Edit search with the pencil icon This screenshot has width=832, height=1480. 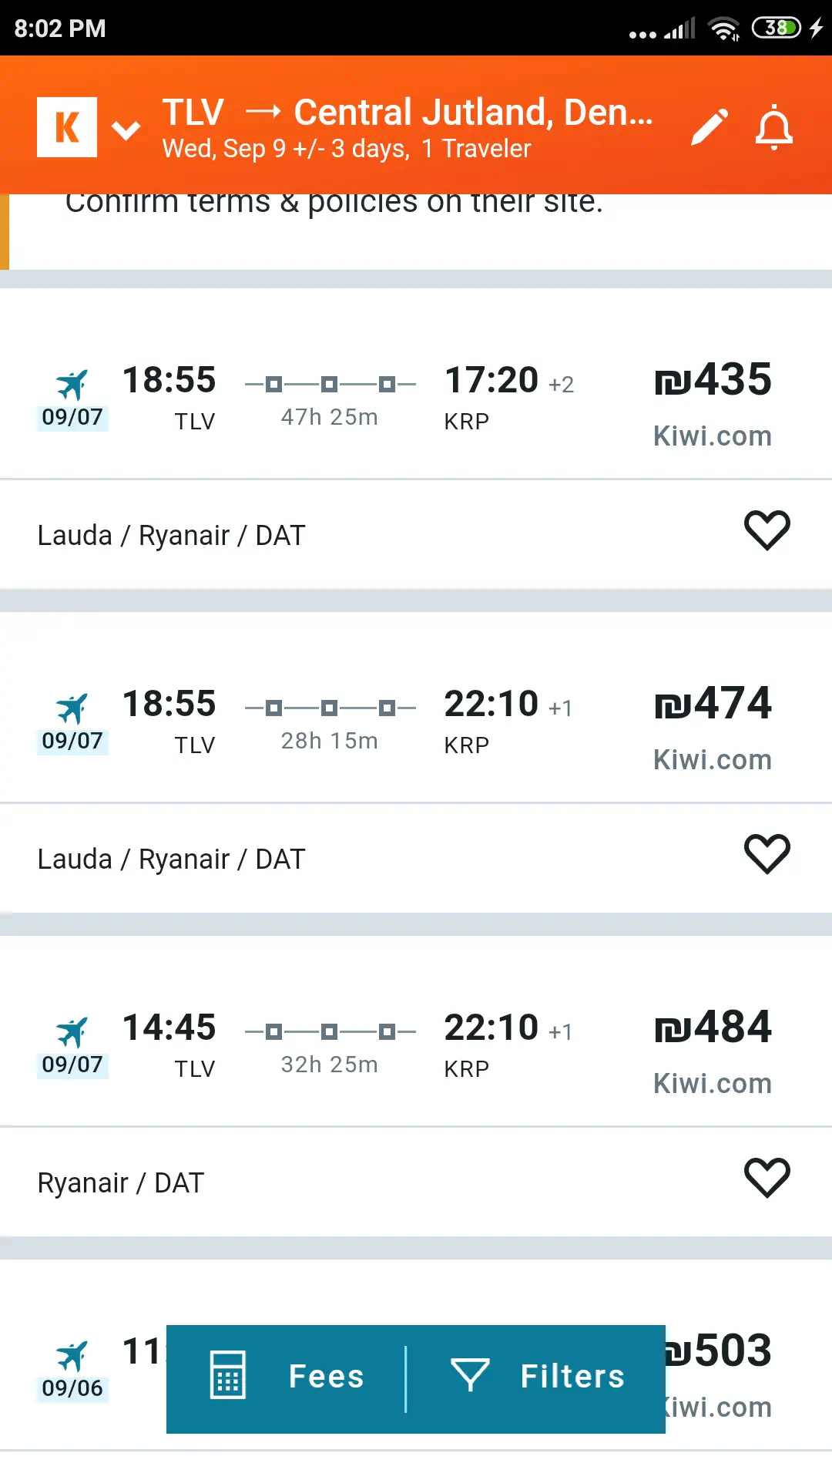tap(709, 127)
